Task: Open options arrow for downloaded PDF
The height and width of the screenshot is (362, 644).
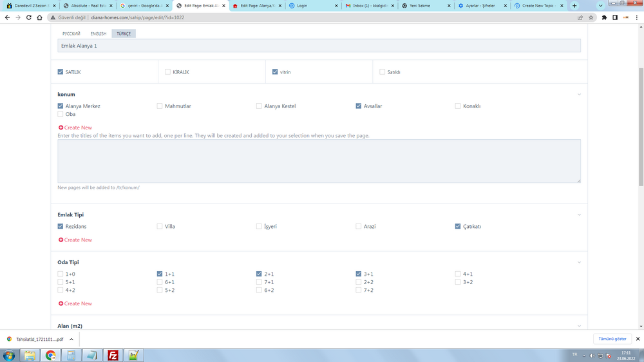Action: (x=71, y=339)
